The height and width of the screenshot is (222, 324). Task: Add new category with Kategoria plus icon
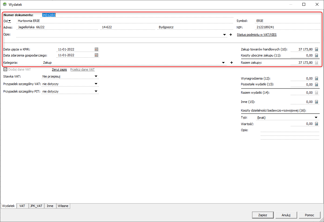[x=231, y=63]
